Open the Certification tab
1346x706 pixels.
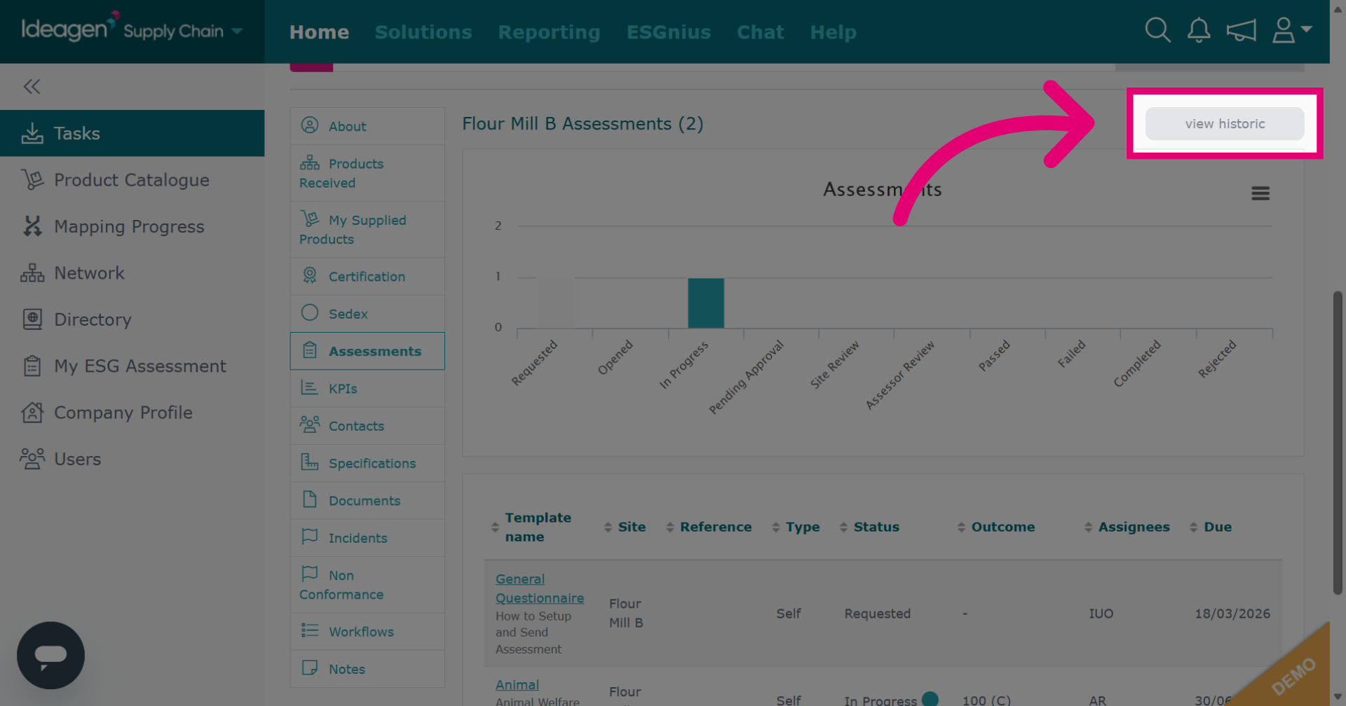[x=367, y=276]
